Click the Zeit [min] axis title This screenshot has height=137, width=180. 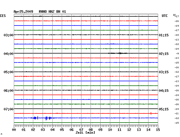[85, 133]
